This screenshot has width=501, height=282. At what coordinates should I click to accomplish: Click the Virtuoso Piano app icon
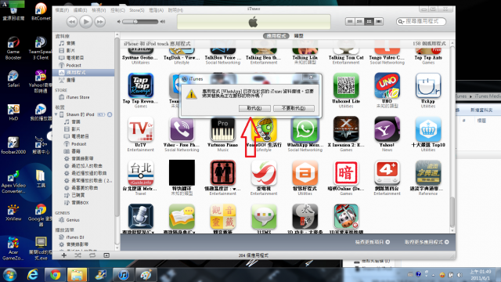(x=222, y=129)
